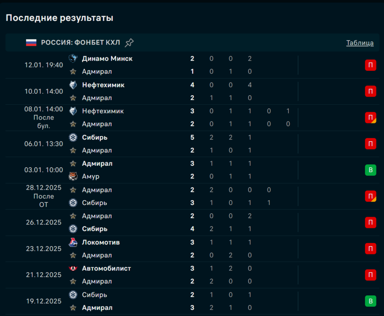This screenshot has height=316, width=384.
Task: Click the green В badge for 03.01 match
Action: pyautogui.click(x=370, y=170)
